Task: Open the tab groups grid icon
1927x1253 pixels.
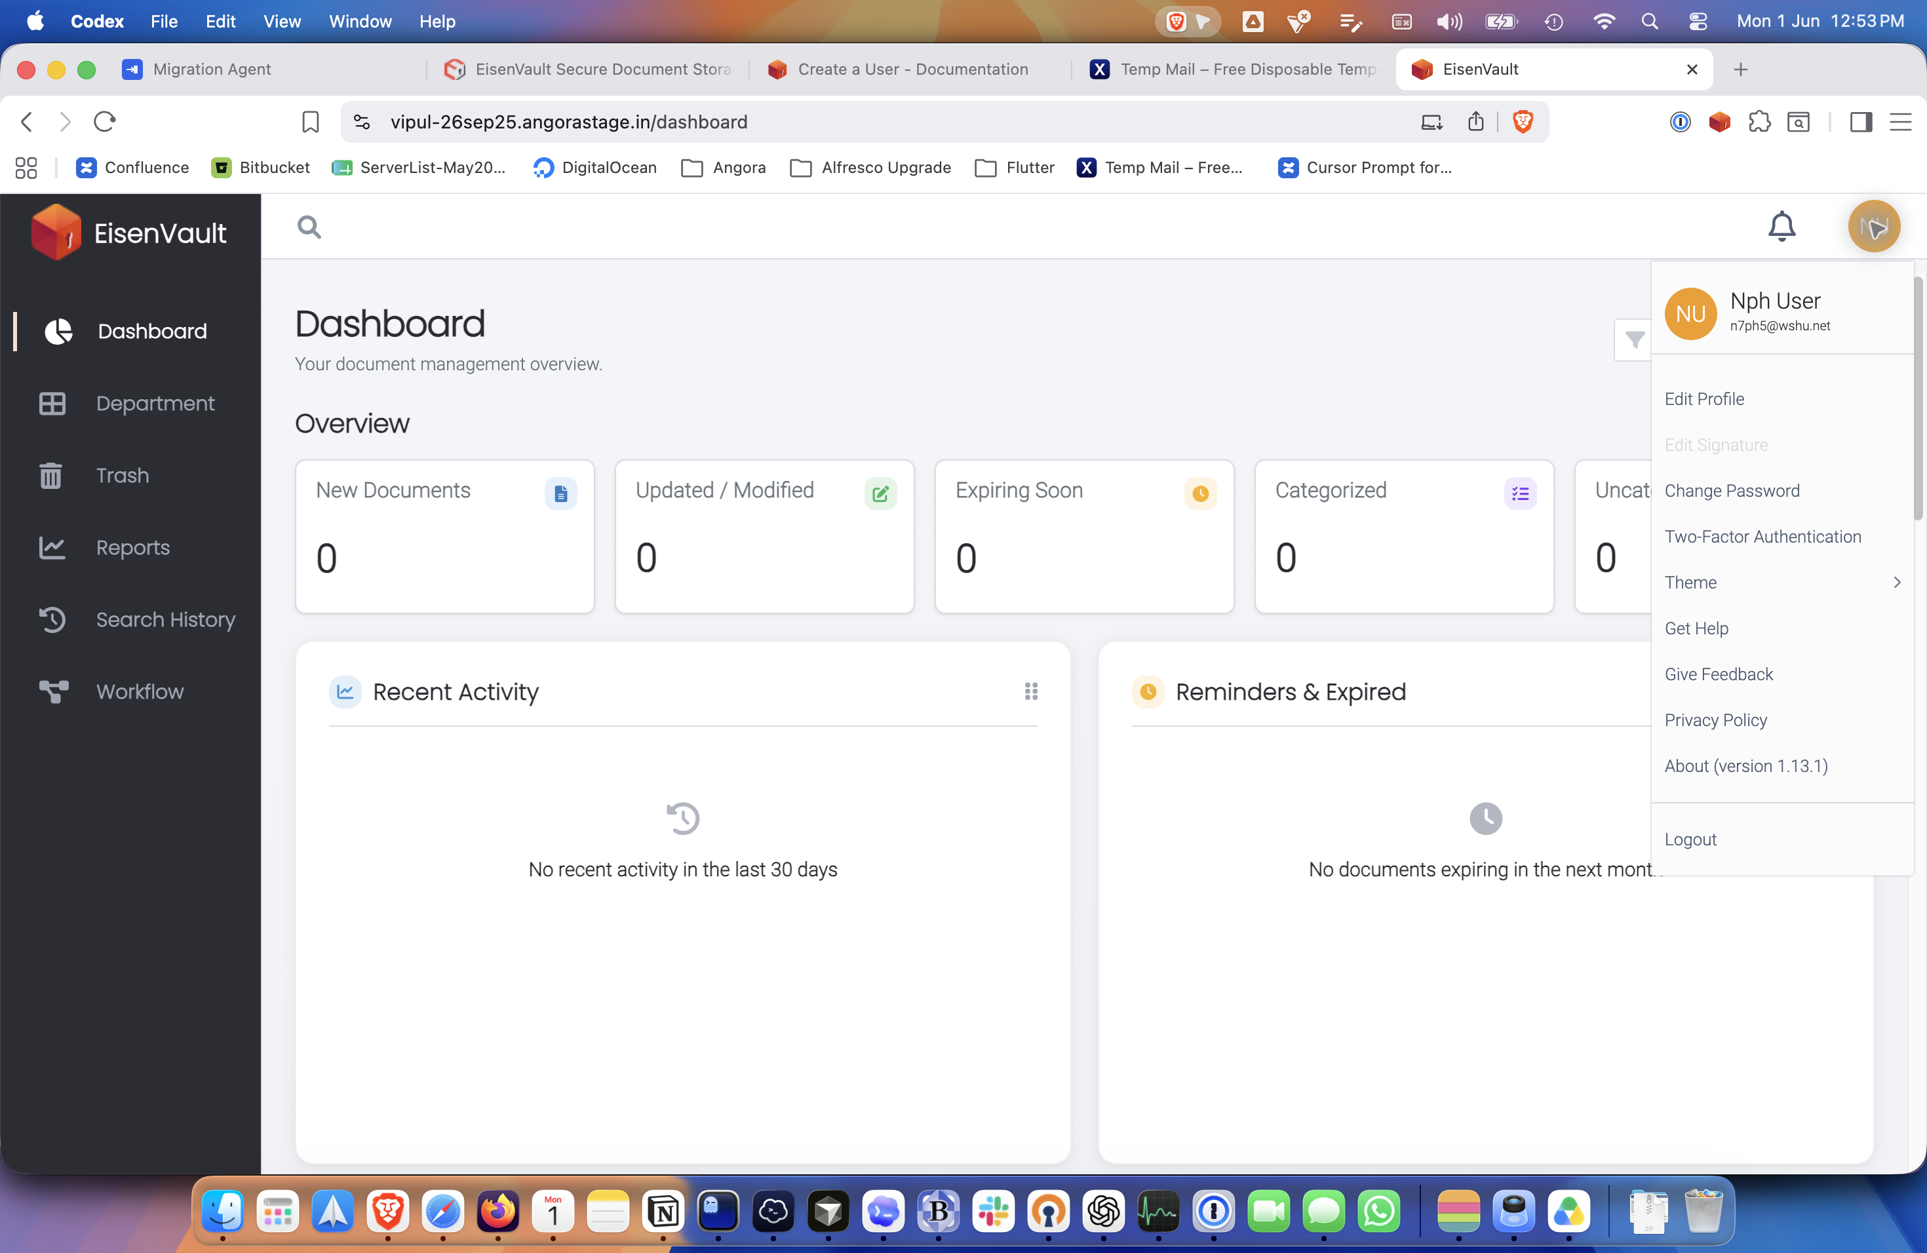Action: click(26, 168)
